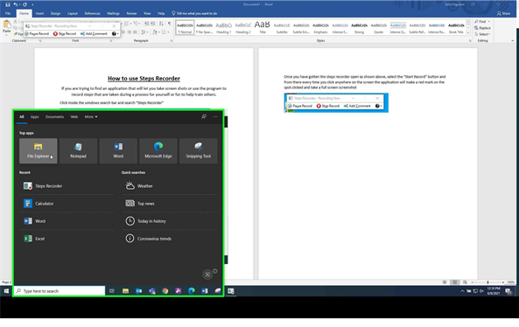The width and height of the screenshot is (519, 327).
Task: Open the Word tile in Top apps
Action: click(x=118, y=150)
